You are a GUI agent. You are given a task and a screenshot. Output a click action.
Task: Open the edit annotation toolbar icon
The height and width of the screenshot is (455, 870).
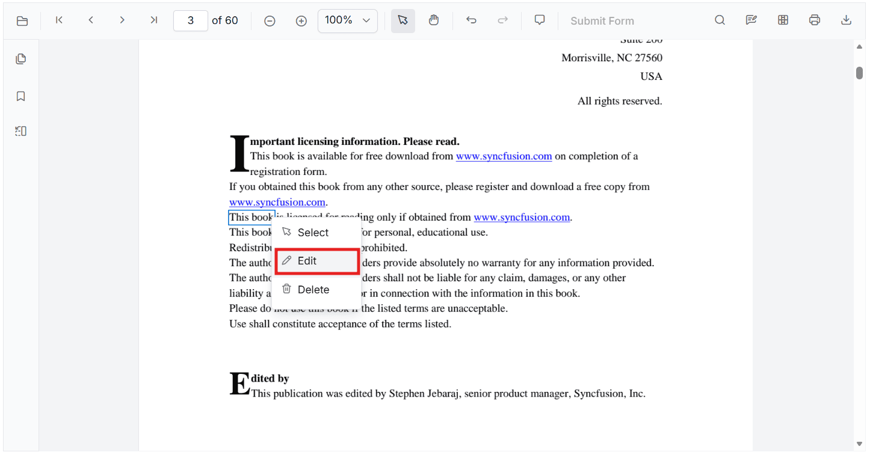751,20
